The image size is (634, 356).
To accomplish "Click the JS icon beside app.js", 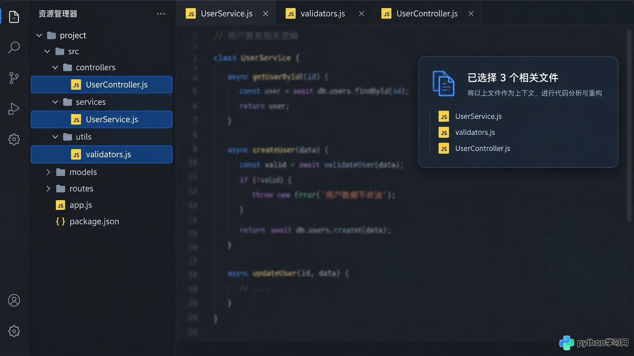I will pos(60,205).
